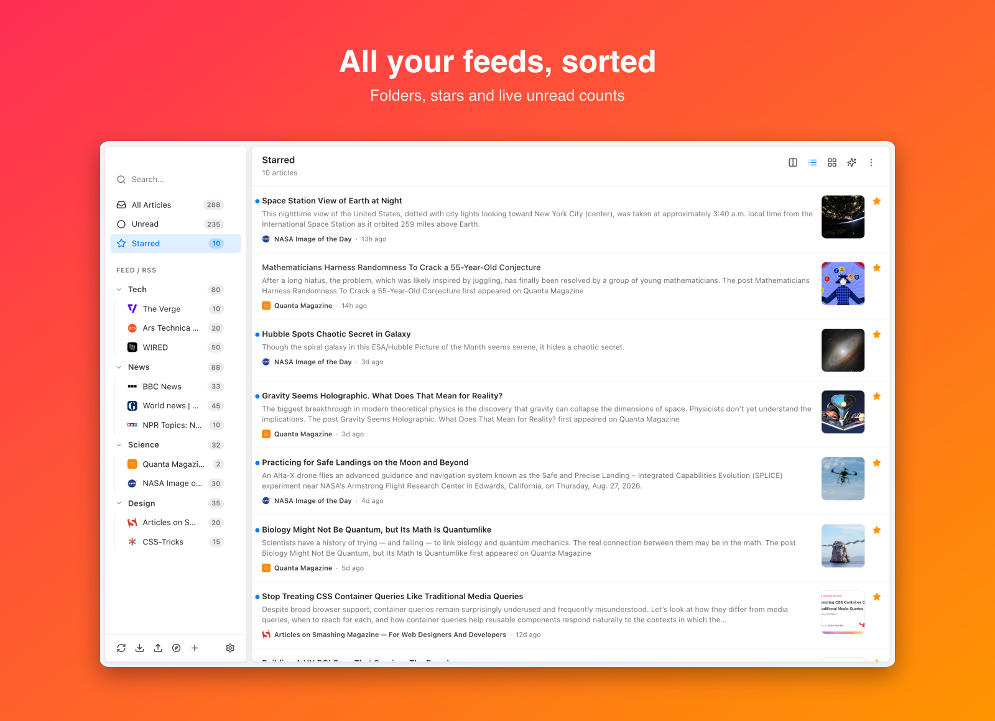Image resolution: width=995 pixels, height=721 pixels.
Task: Click the export upload icon in sidebar footer
Action: tap(158, 648)
